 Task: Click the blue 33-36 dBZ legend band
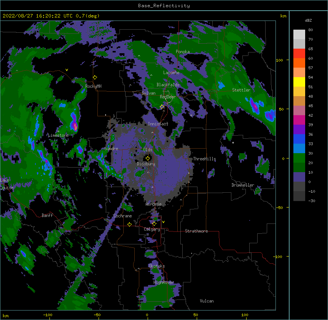[299, 139]
